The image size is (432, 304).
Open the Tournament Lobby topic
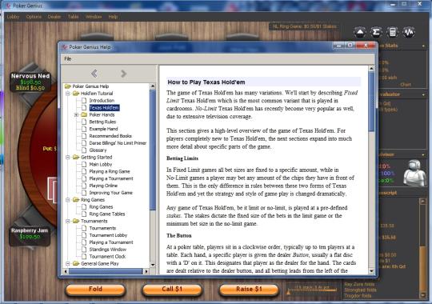pos(108,235)
